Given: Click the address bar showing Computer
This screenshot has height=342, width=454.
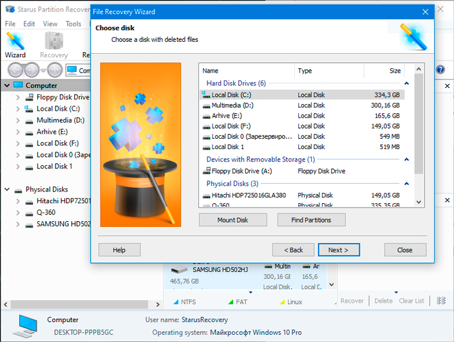Looking at the screenshot, I should point(78,70).
